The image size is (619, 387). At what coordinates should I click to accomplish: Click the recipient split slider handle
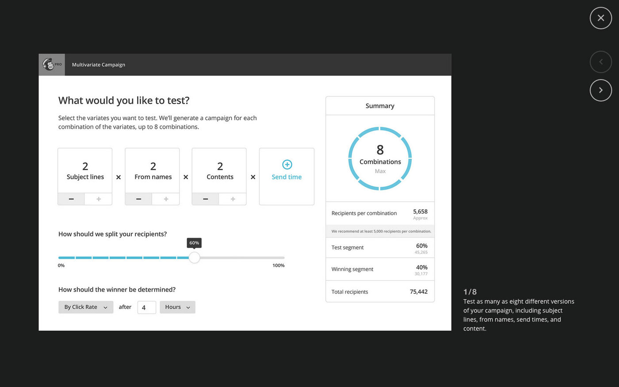(x=194, y=257)
